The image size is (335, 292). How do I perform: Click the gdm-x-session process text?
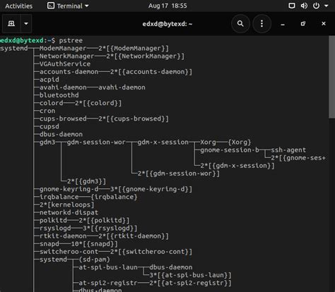163,142
